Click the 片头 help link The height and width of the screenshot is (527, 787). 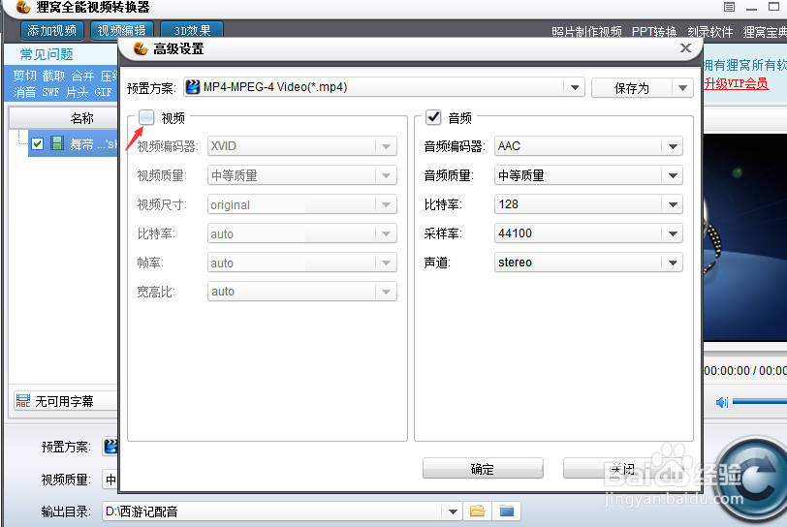pos(77,92)
